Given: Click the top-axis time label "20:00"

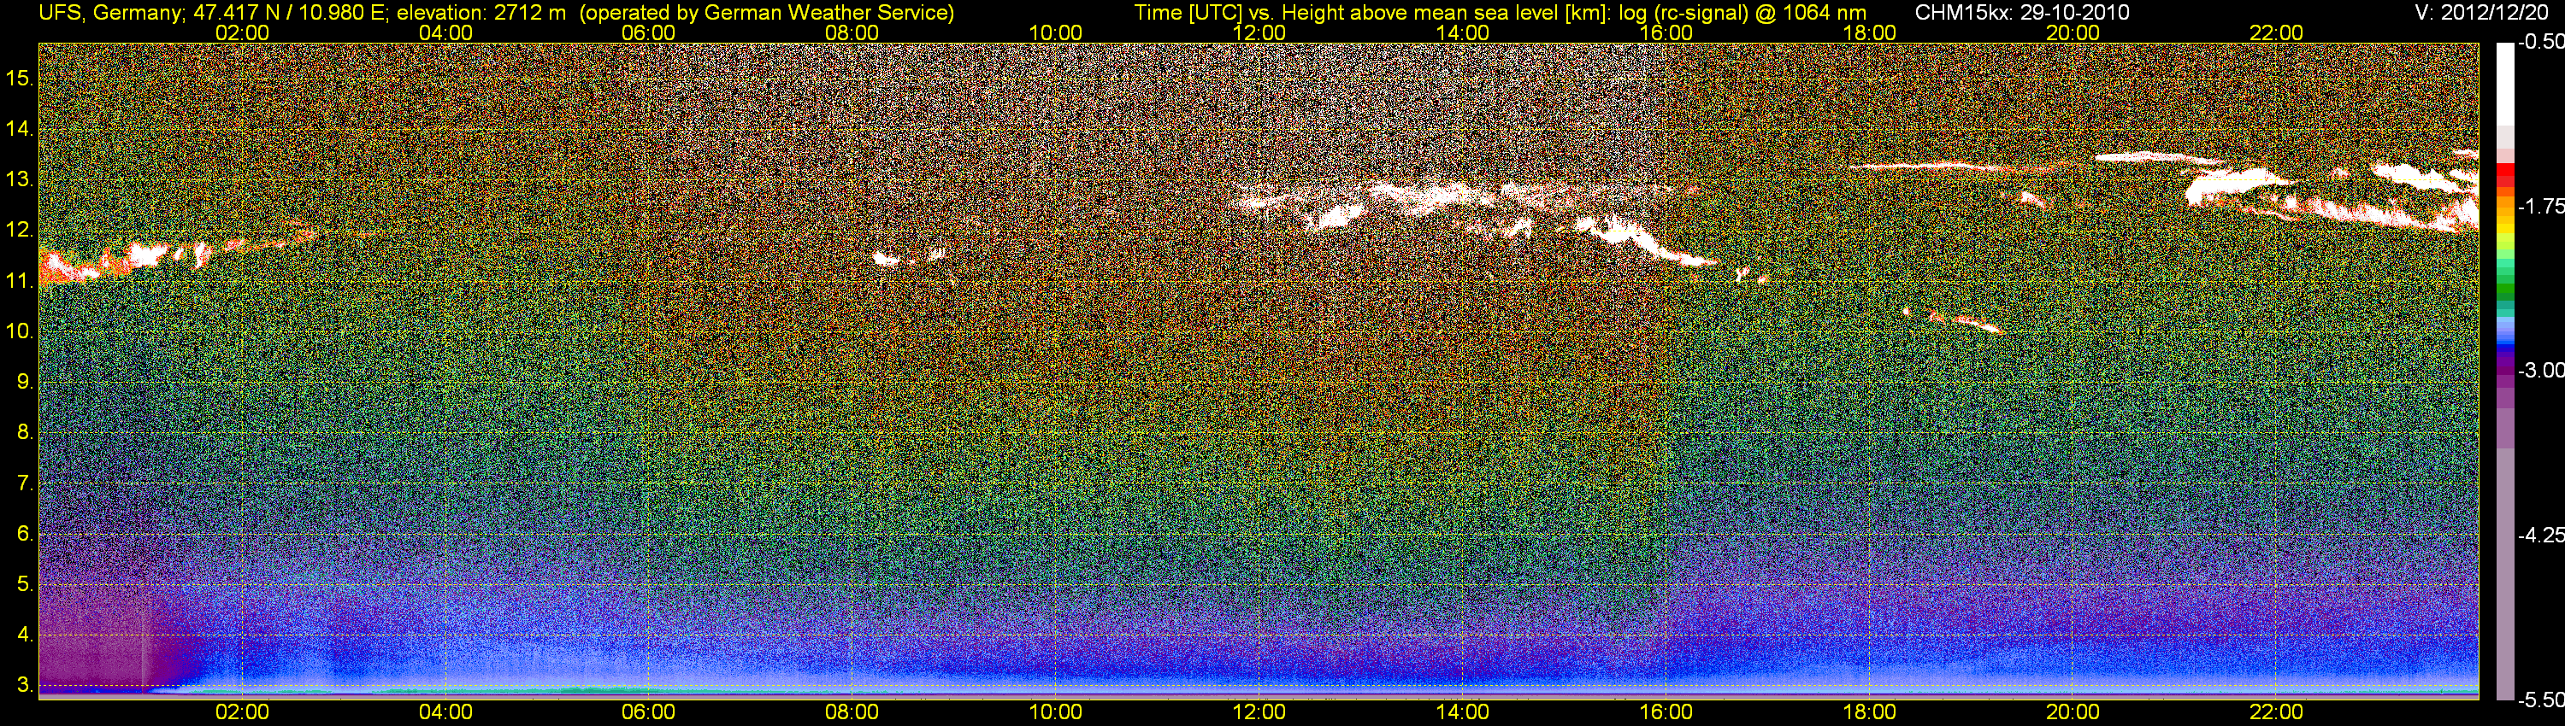Looking at the screenshot, I should click(2073, 32).
